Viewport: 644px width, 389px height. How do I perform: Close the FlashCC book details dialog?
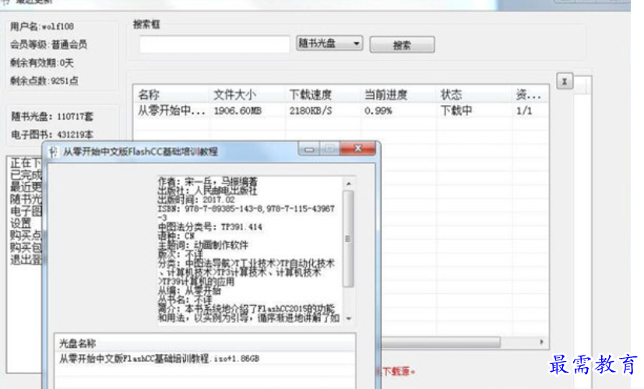click(x=357, y=149)
